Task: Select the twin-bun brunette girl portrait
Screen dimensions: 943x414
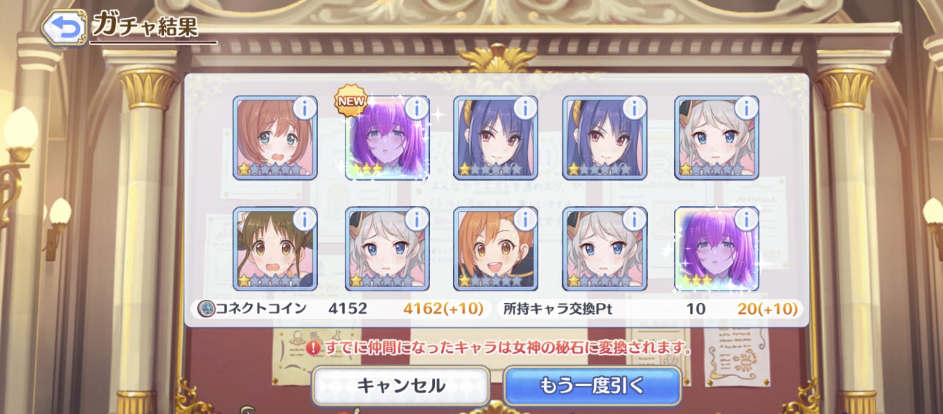Action: coord(275,249)
